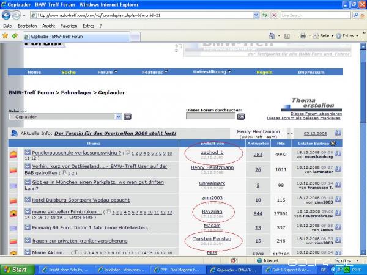Click the Aktuelle Info announcement icon
The width and height of the screenshot is (367, 275).
(x=14, y=133)
